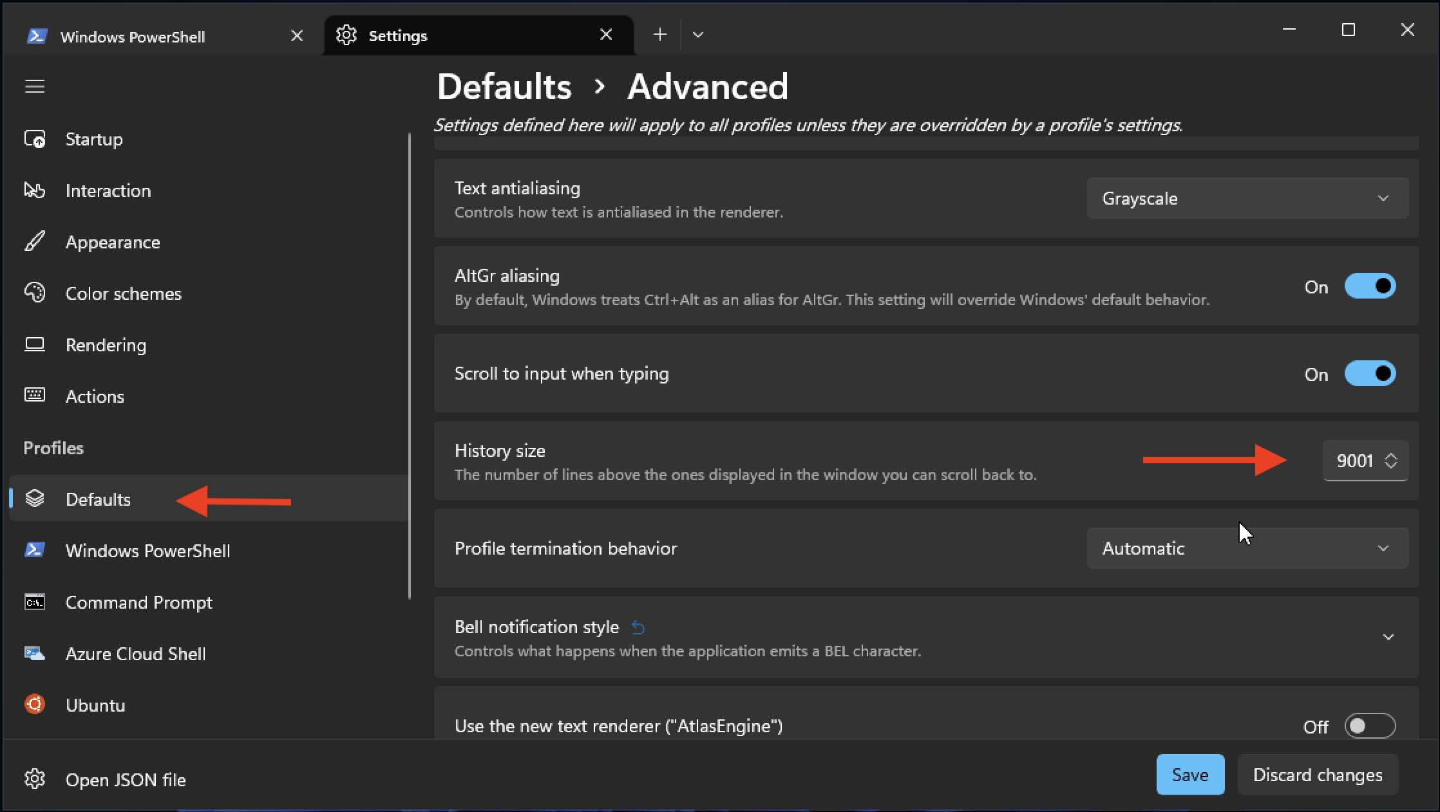Open Profile termination behavior dropdown
Viewport: 1440px width, 812px height.
point(1247,548)
